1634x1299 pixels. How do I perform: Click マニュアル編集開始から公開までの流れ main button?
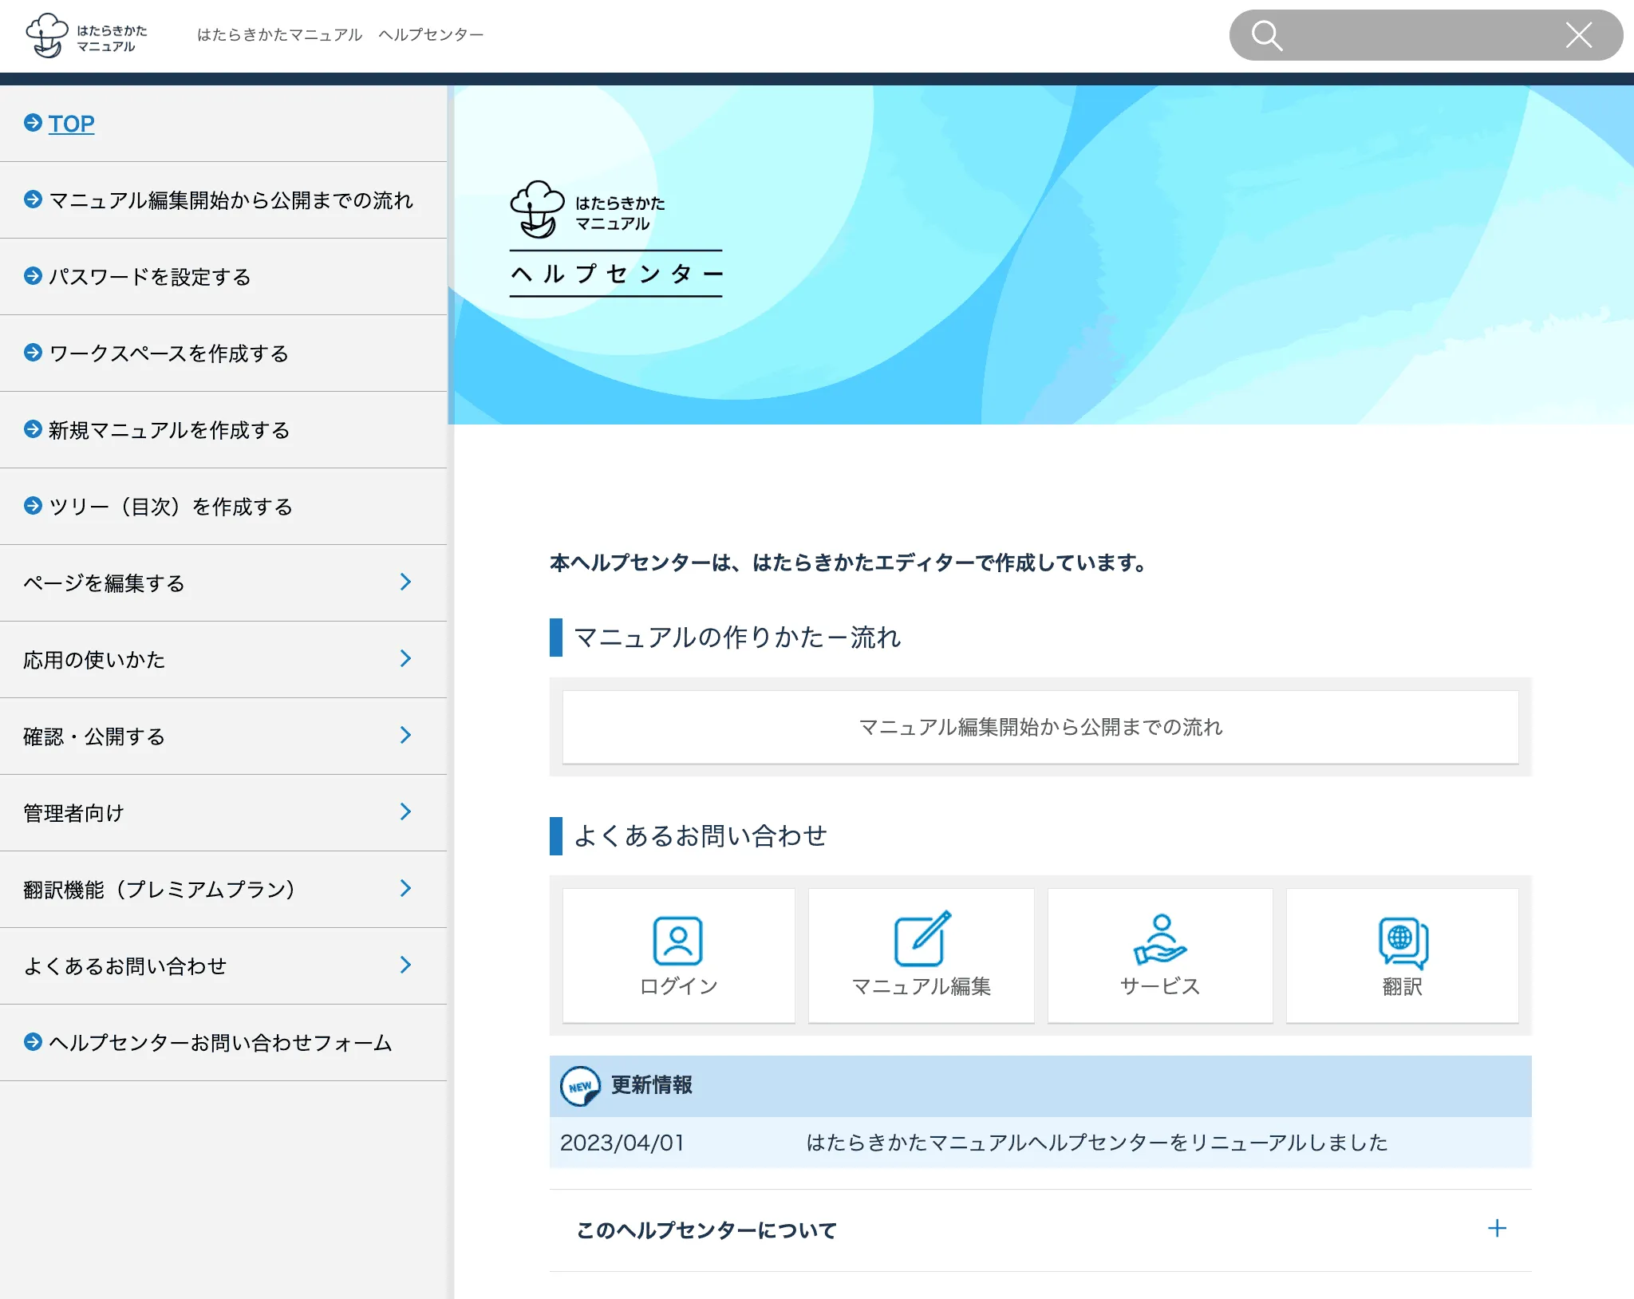click(x=1040, y=727)
